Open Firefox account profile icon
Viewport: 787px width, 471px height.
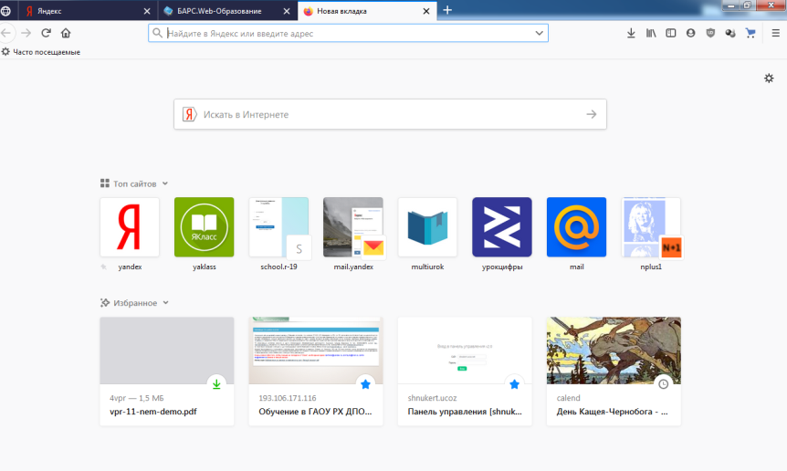pos(690,33)
